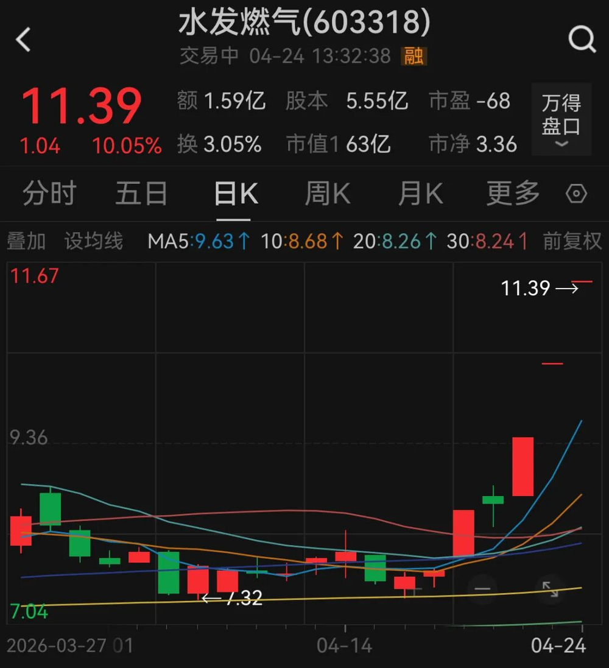Expand chart to fullscreen with arrows icon
Image resolution: width=609 pixels, height=668 pixels.
click(551, 588)
